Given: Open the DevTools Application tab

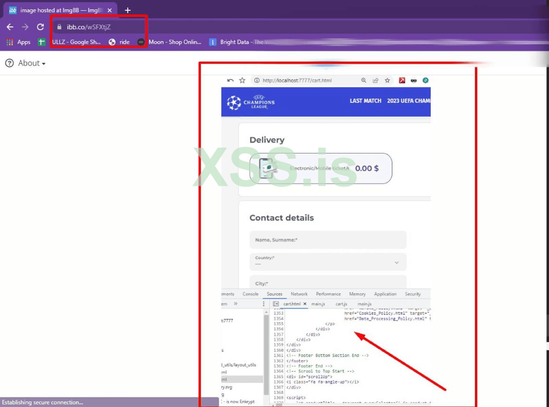Looking at the screenshot, I should [x=385, y=294].
